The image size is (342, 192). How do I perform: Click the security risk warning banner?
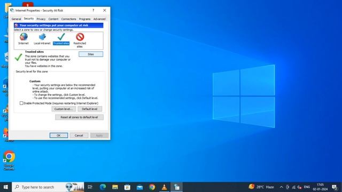click(x=58, y=25)
